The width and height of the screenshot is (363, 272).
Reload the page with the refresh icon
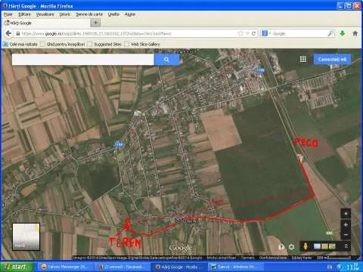(253, 33)
